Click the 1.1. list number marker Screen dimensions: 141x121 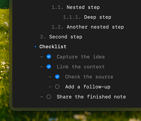pyautogui.click(x=57, y=7)
